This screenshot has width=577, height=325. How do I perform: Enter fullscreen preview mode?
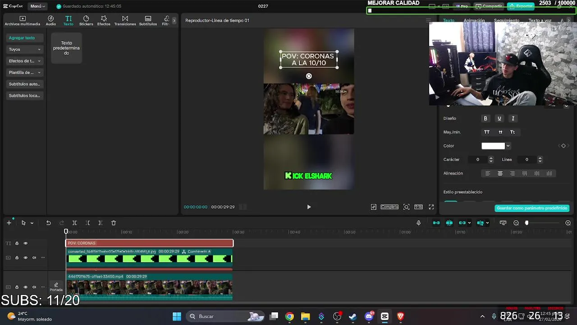point(431,207)
